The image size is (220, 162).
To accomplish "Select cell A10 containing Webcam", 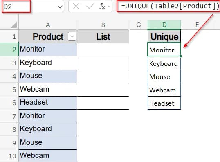I will pos(48,156).
